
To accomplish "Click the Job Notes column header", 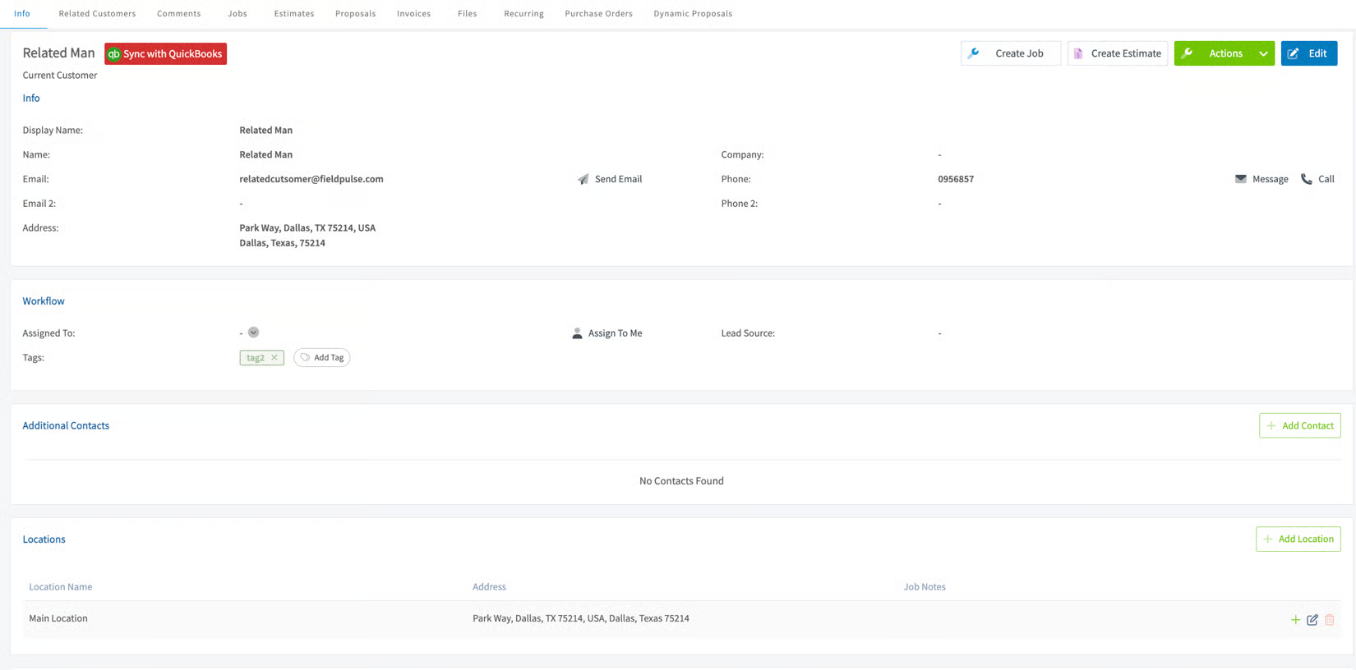I will click(x=925, y=587).
